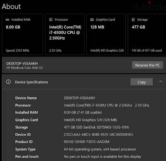Select the 477 GB storage value
166x161 pixels.
tap(138, 27)
